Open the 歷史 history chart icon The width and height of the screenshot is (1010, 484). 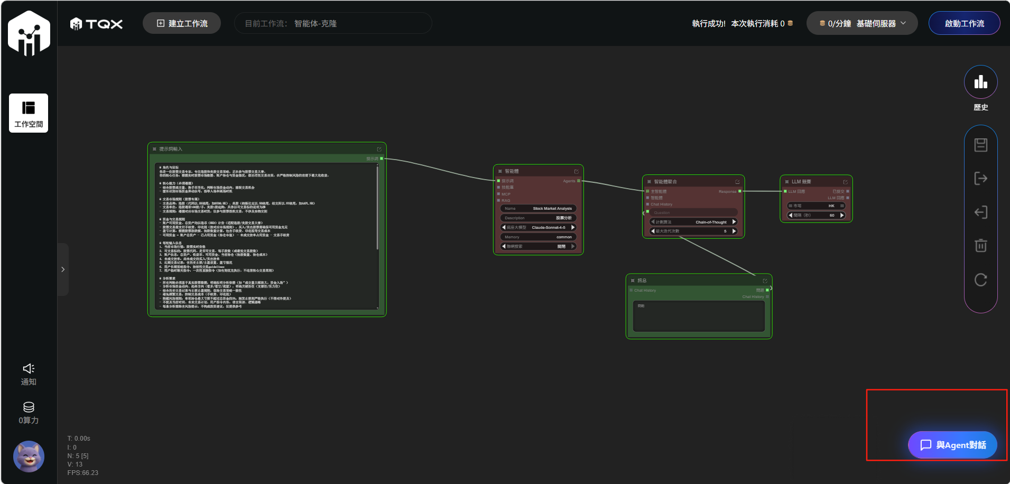(x=980, y=82)
